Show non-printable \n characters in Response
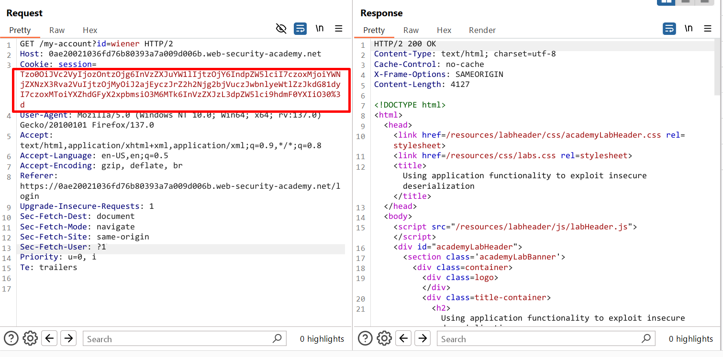Image resolution: width=723 pixels, height=357 pixels. click(x=689, y=29)
